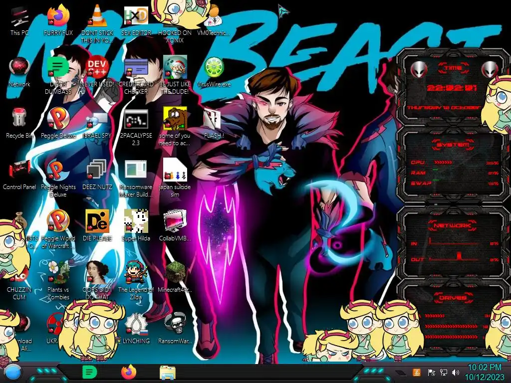Open File Explorer from the taskbar
This screenshot has width=511, height=383.
[168, 373]
